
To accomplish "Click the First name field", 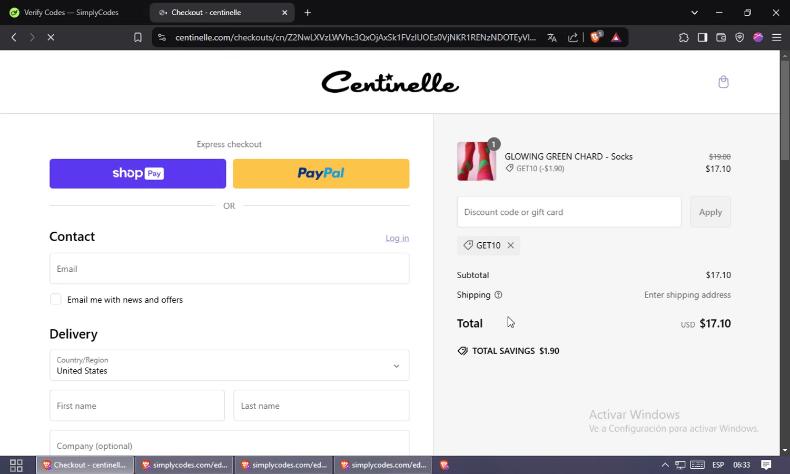I will [137, 406].
